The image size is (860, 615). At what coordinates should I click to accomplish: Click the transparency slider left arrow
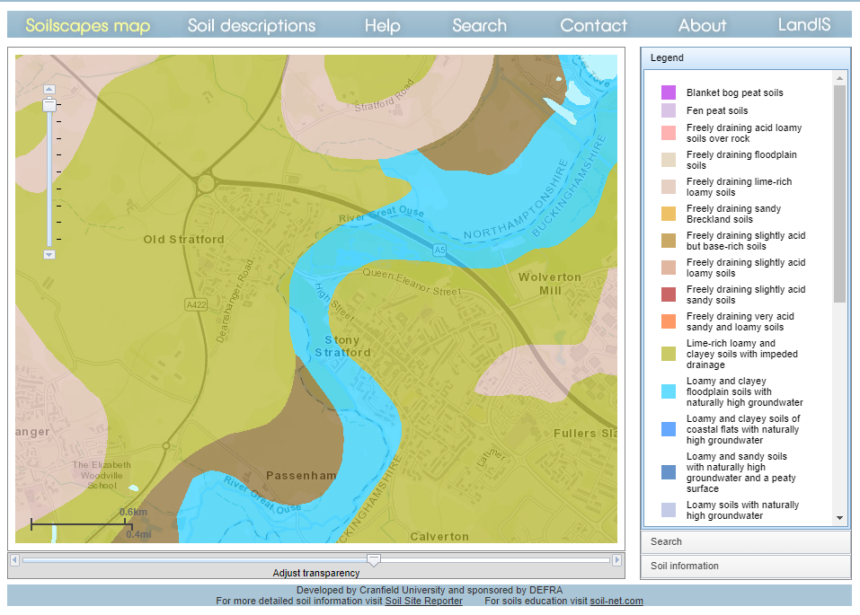(14, 560)
